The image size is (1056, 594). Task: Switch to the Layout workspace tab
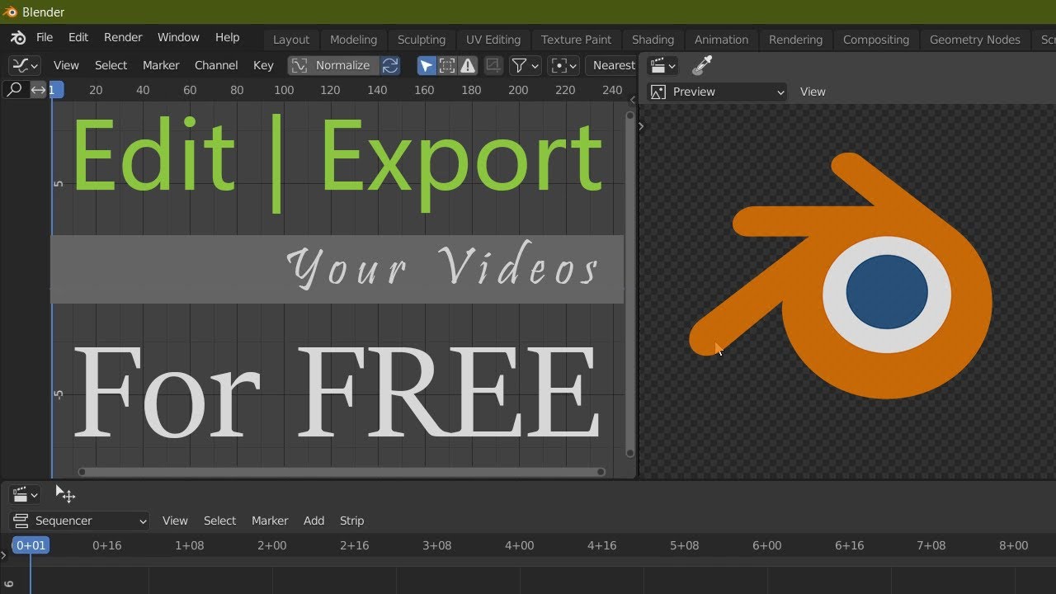(x=291, y=40)
